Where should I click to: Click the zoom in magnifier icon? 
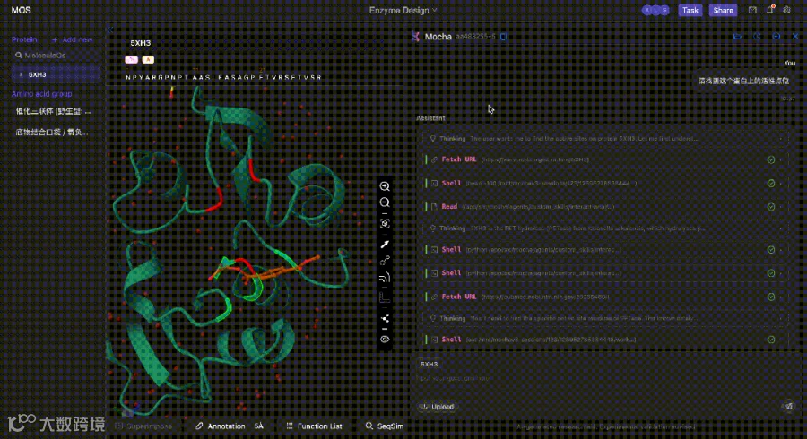[385, 186]
